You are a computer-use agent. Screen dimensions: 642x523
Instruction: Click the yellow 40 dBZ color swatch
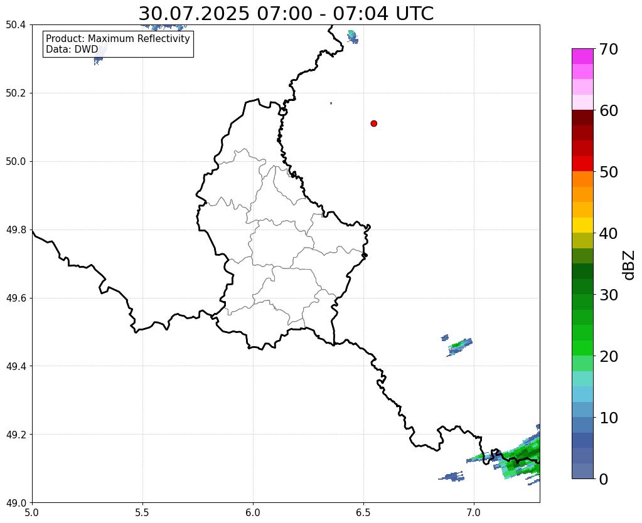[x=582, y=225]
